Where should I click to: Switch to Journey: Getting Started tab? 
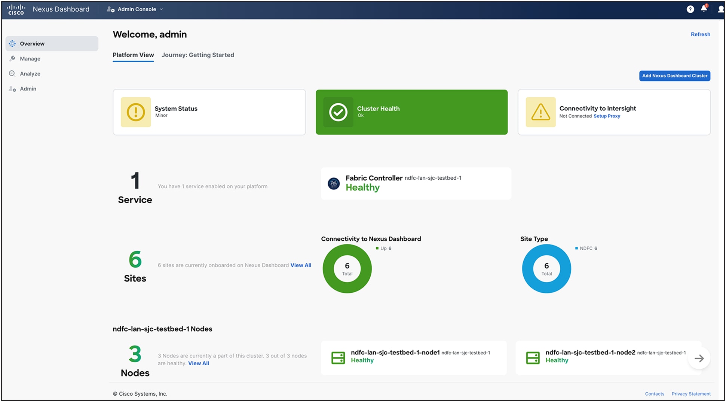tap(198, 55)
